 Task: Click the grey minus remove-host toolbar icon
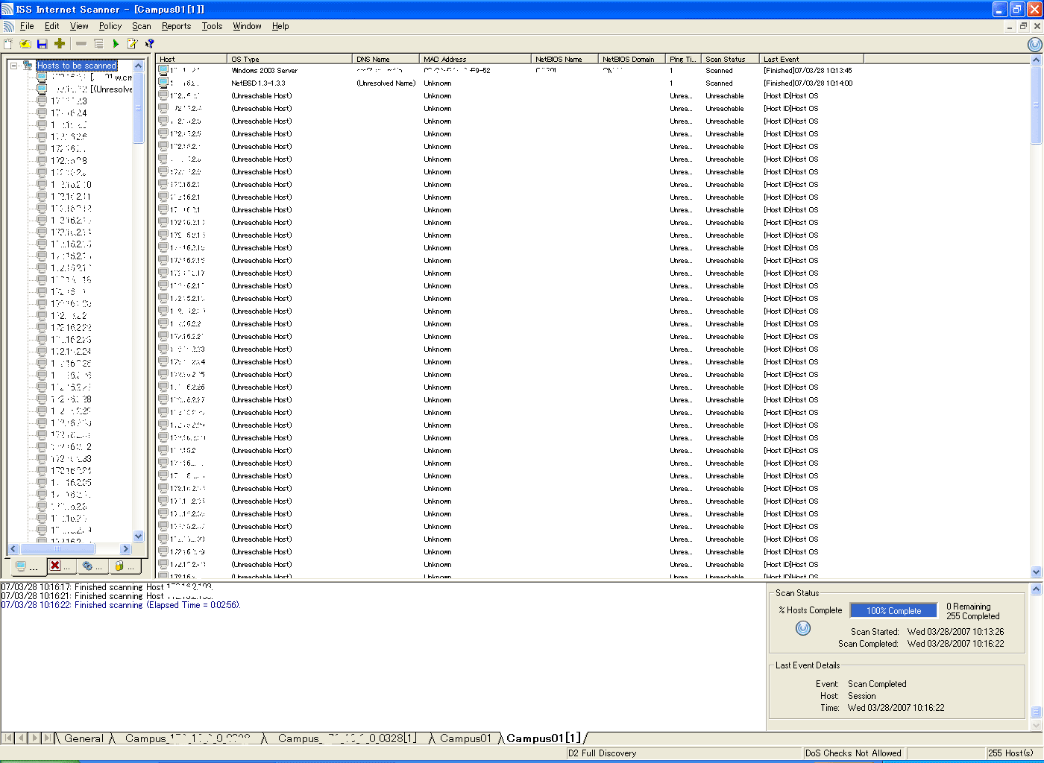(81, 44)
